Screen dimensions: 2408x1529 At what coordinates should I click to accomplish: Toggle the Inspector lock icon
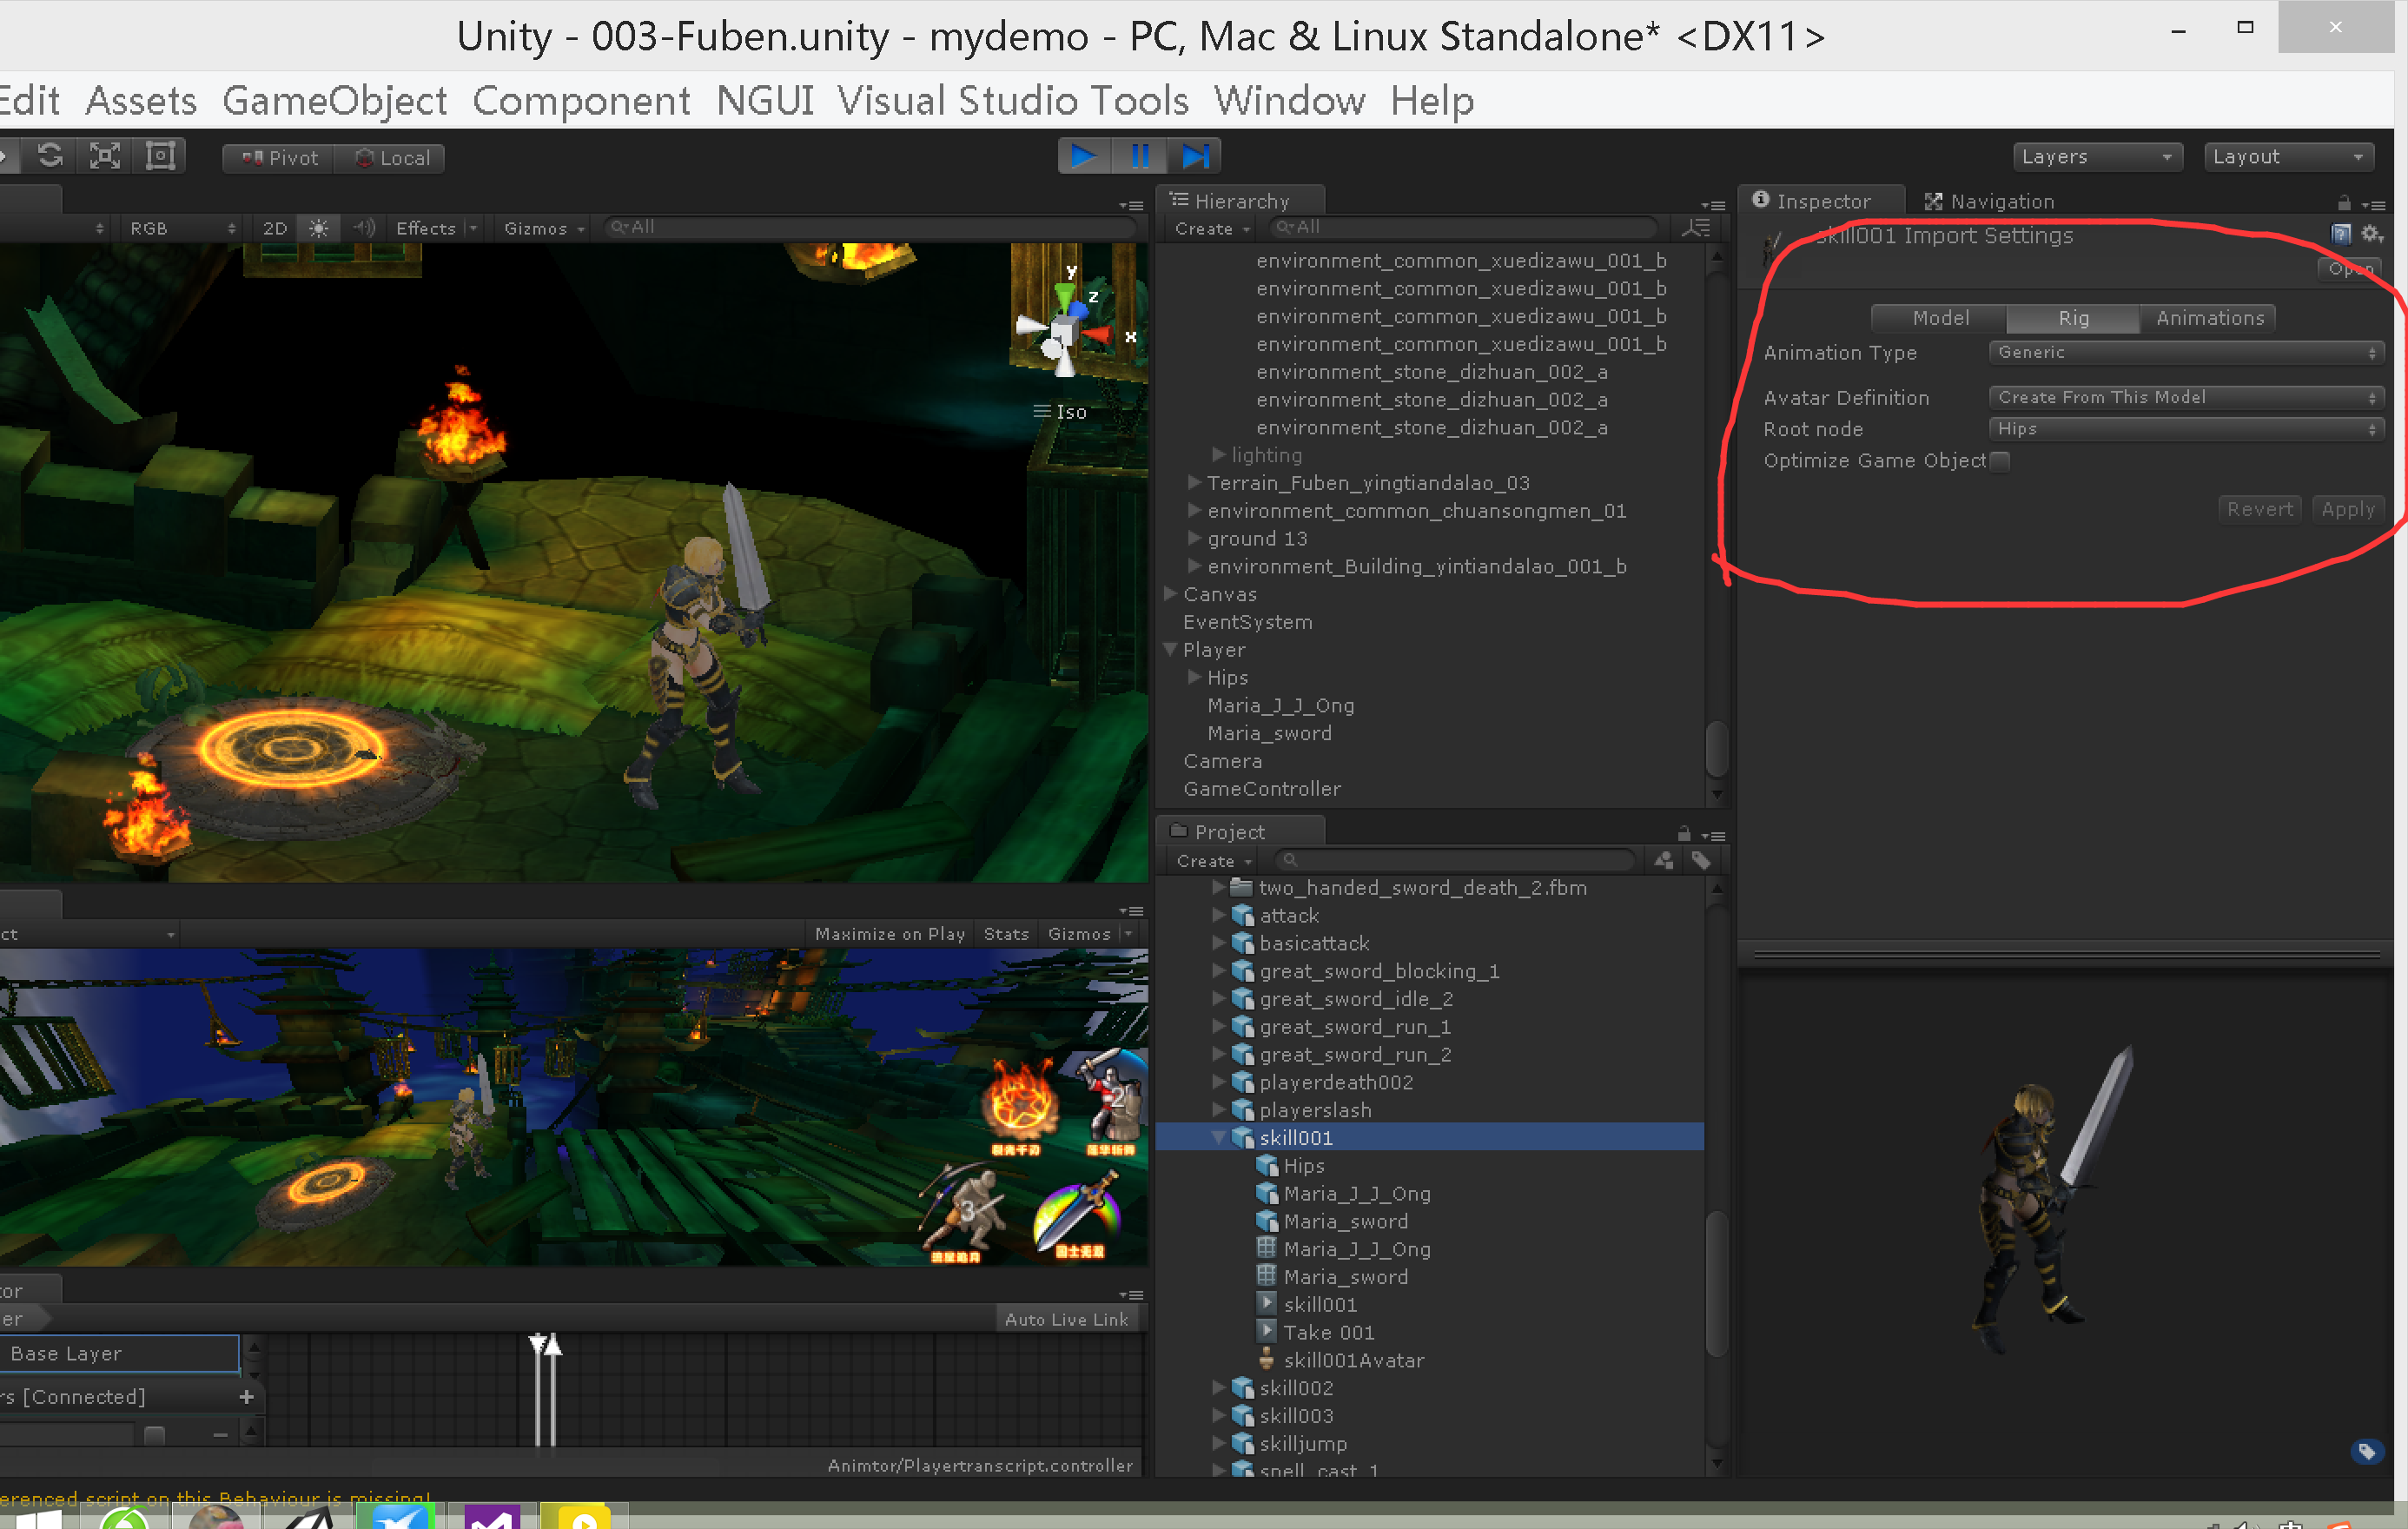click(x=2343, y=203)
